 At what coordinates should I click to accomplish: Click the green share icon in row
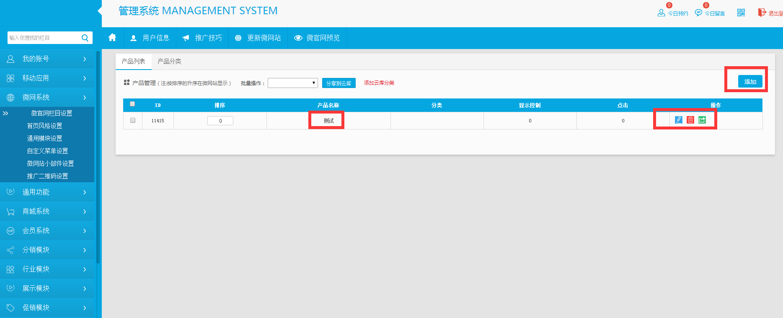[x=702, y=120]
